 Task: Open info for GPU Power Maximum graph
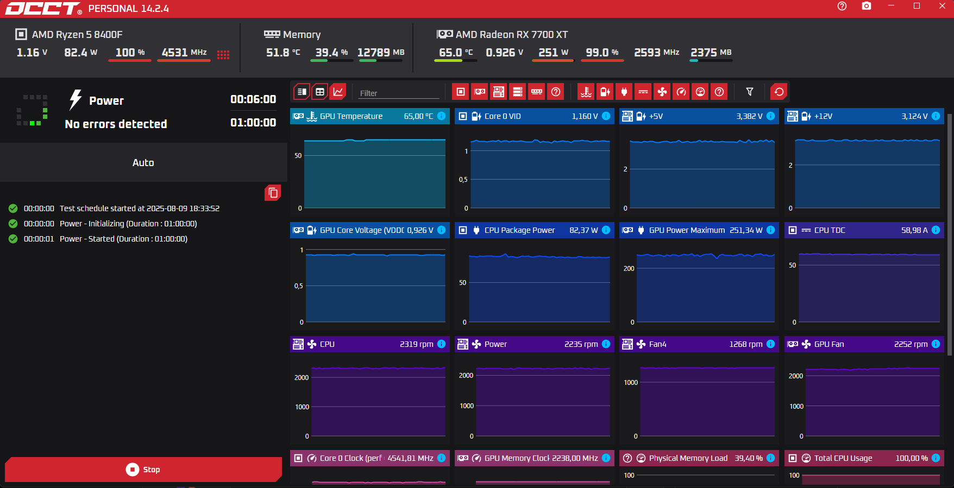click(770, 230)
